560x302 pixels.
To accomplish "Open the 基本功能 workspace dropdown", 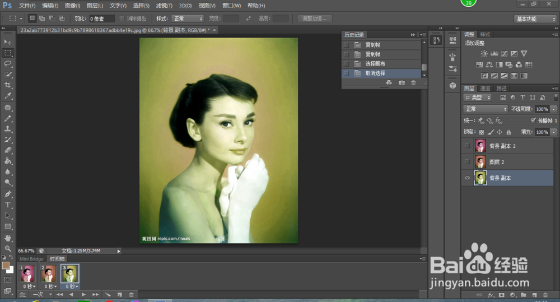I will pyautogui.click(x=535, y=18).
